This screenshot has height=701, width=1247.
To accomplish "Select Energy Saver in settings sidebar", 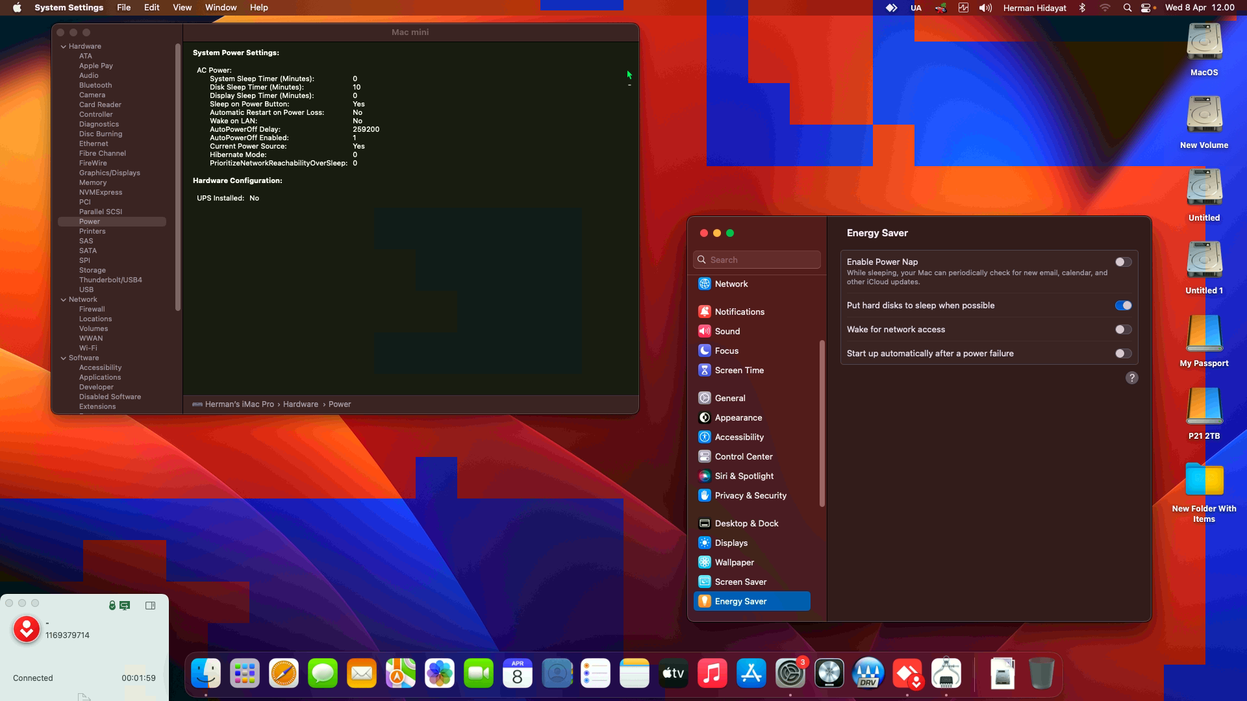I will coord(751,601).
